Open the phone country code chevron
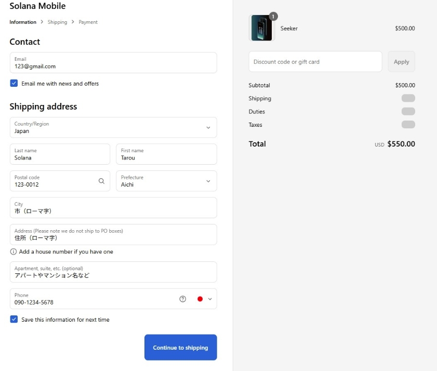437x371 pixels. pos(210,299)
